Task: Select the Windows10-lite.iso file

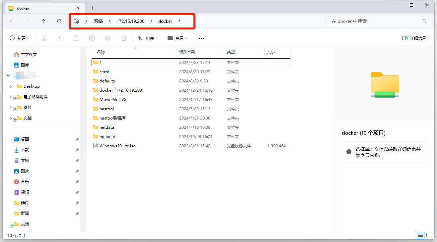Action: click(117, 146)
